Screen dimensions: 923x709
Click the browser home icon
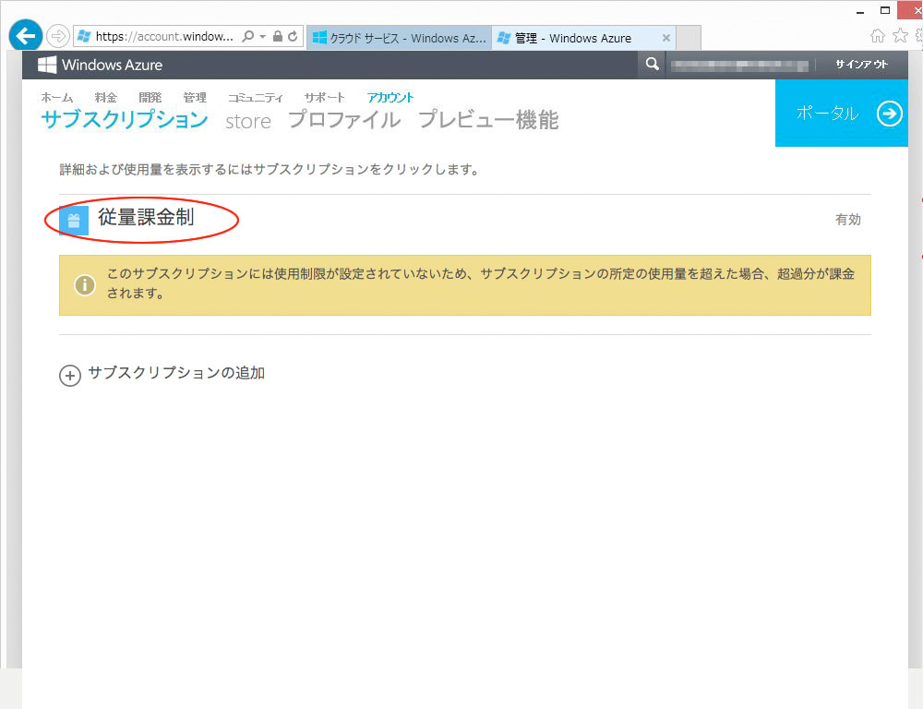[877, 36]
